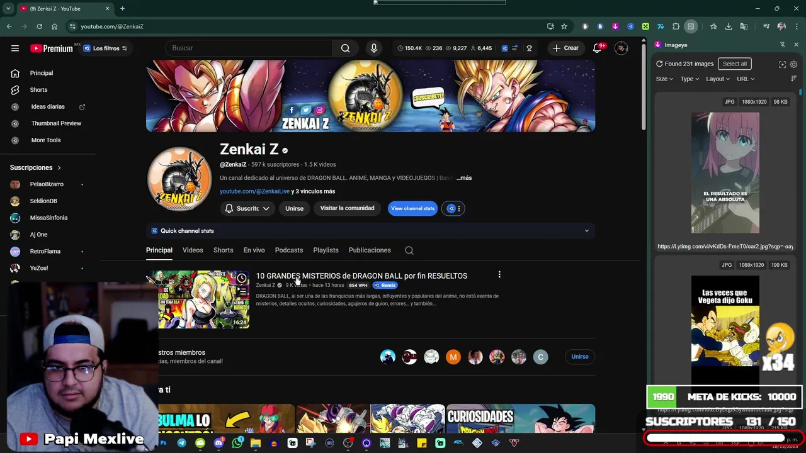The height and width of the screenshot is (453, 806).
Task: Switch to the Shorts channel tab
Action: click(x=223, y=250)
